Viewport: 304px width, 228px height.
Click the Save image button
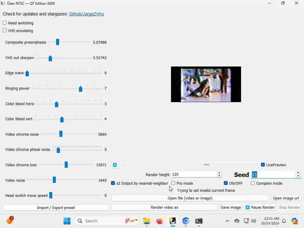pos(231,208)
